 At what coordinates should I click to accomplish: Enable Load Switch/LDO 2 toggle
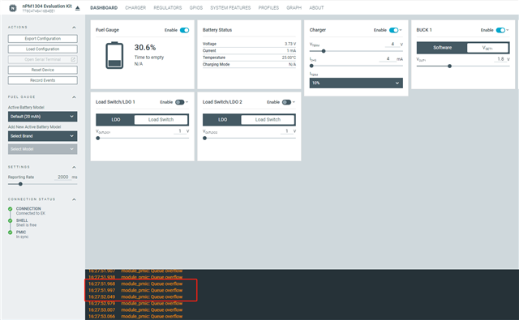(286, 102)
